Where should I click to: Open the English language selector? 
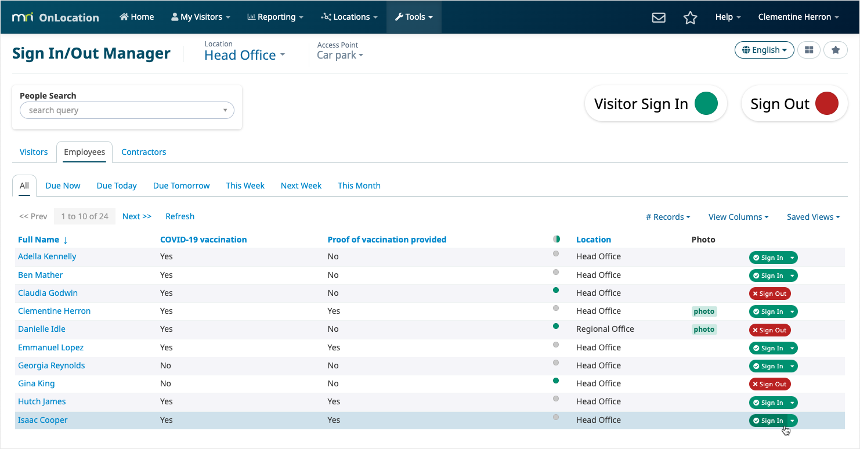[x=764, y=50]
